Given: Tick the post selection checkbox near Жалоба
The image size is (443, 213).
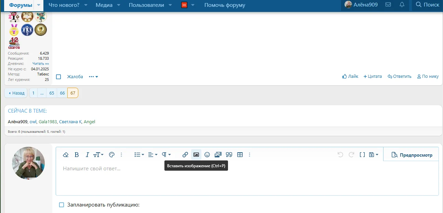Looking at the screenshot, I should 58,77.
